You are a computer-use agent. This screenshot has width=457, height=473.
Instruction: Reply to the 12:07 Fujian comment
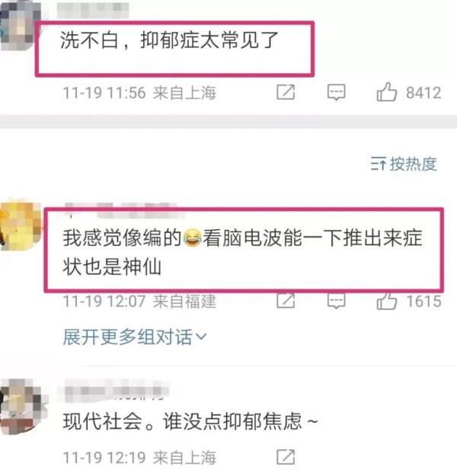337,302
